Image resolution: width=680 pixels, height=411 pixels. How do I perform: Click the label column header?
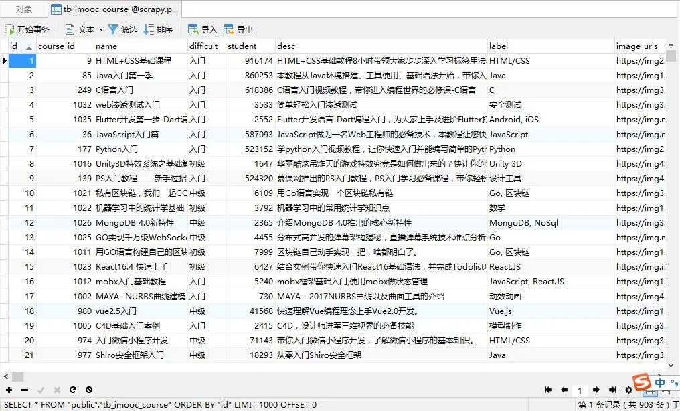click(551, 46)
